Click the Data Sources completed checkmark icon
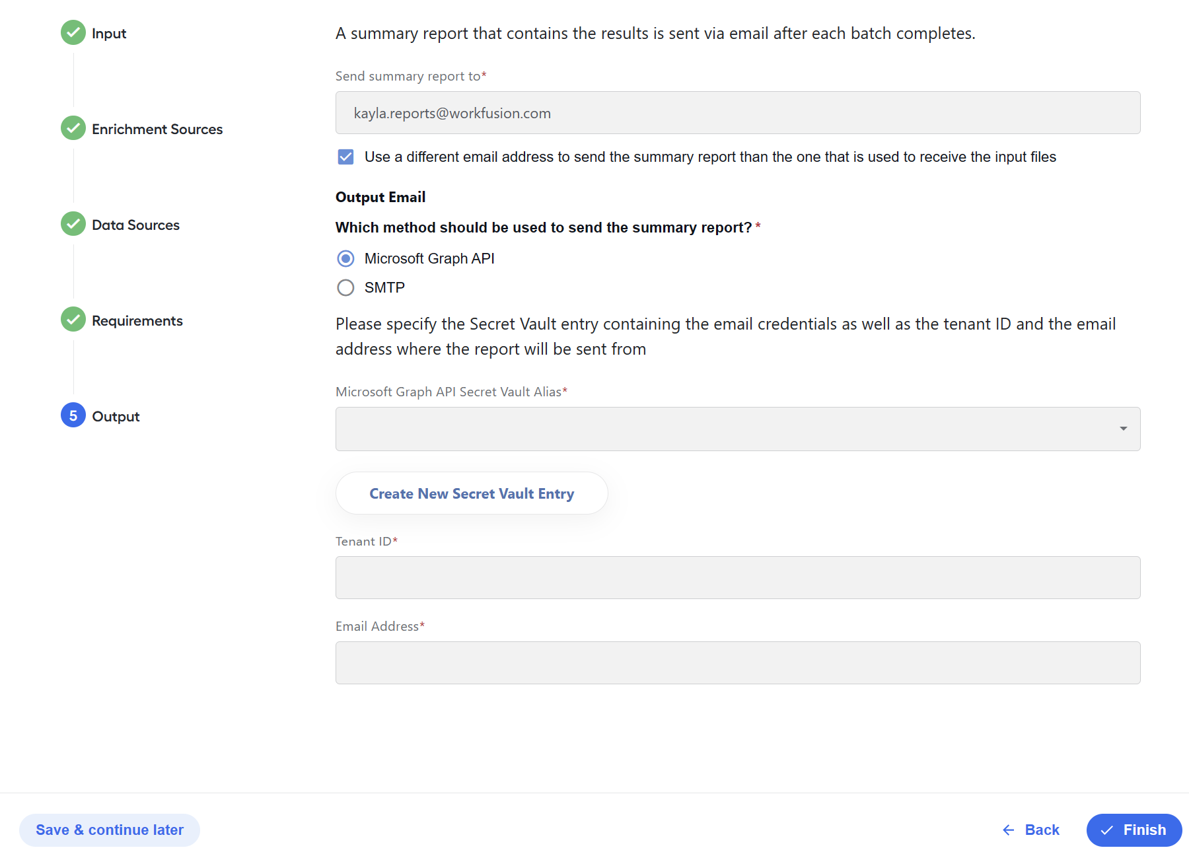Screen dimensions: 1189x858 [73, 224]
